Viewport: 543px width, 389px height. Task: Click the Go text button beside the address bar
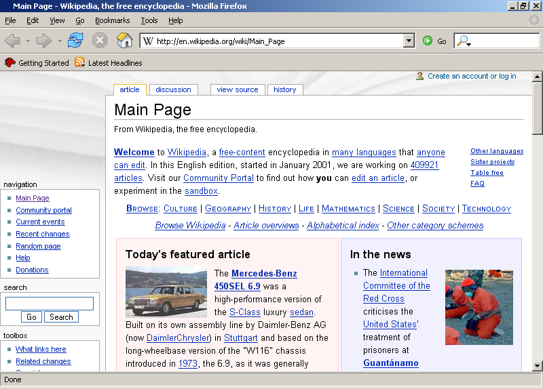[442, 41]
